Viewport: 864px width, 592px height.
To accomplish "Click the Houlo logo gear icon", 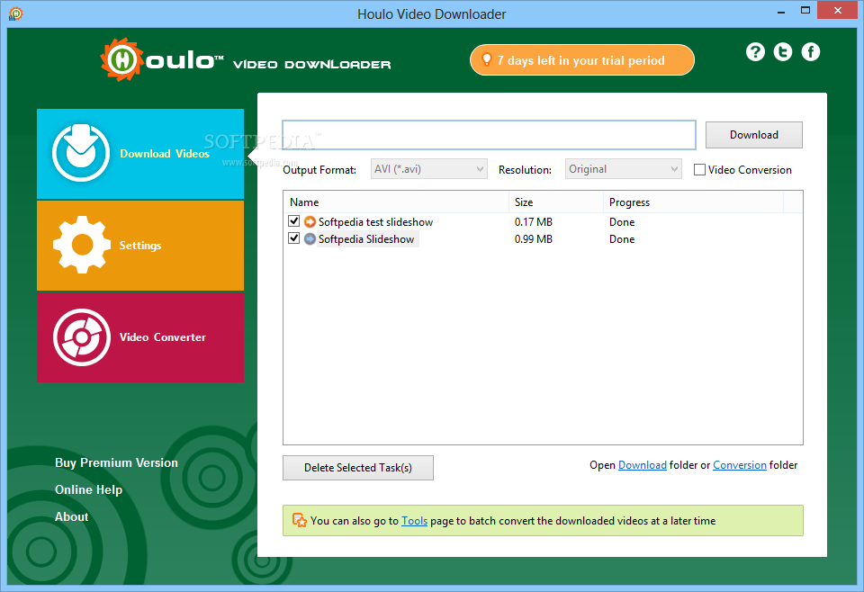I will click(x=121, y=59).
